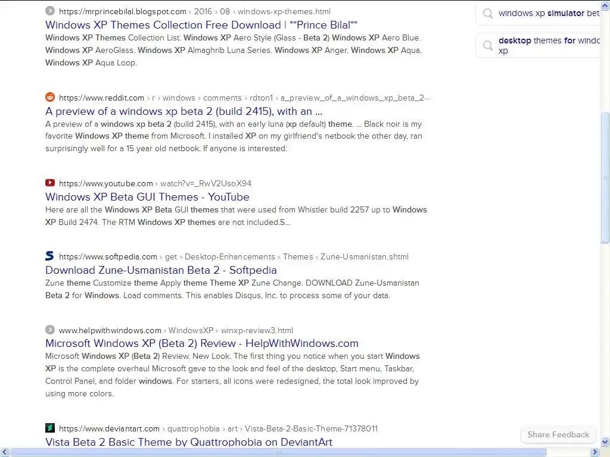The image size is (610, 457).
Task: Click the https://www.youtube.com URL text
Action: [x=106, y=183]
